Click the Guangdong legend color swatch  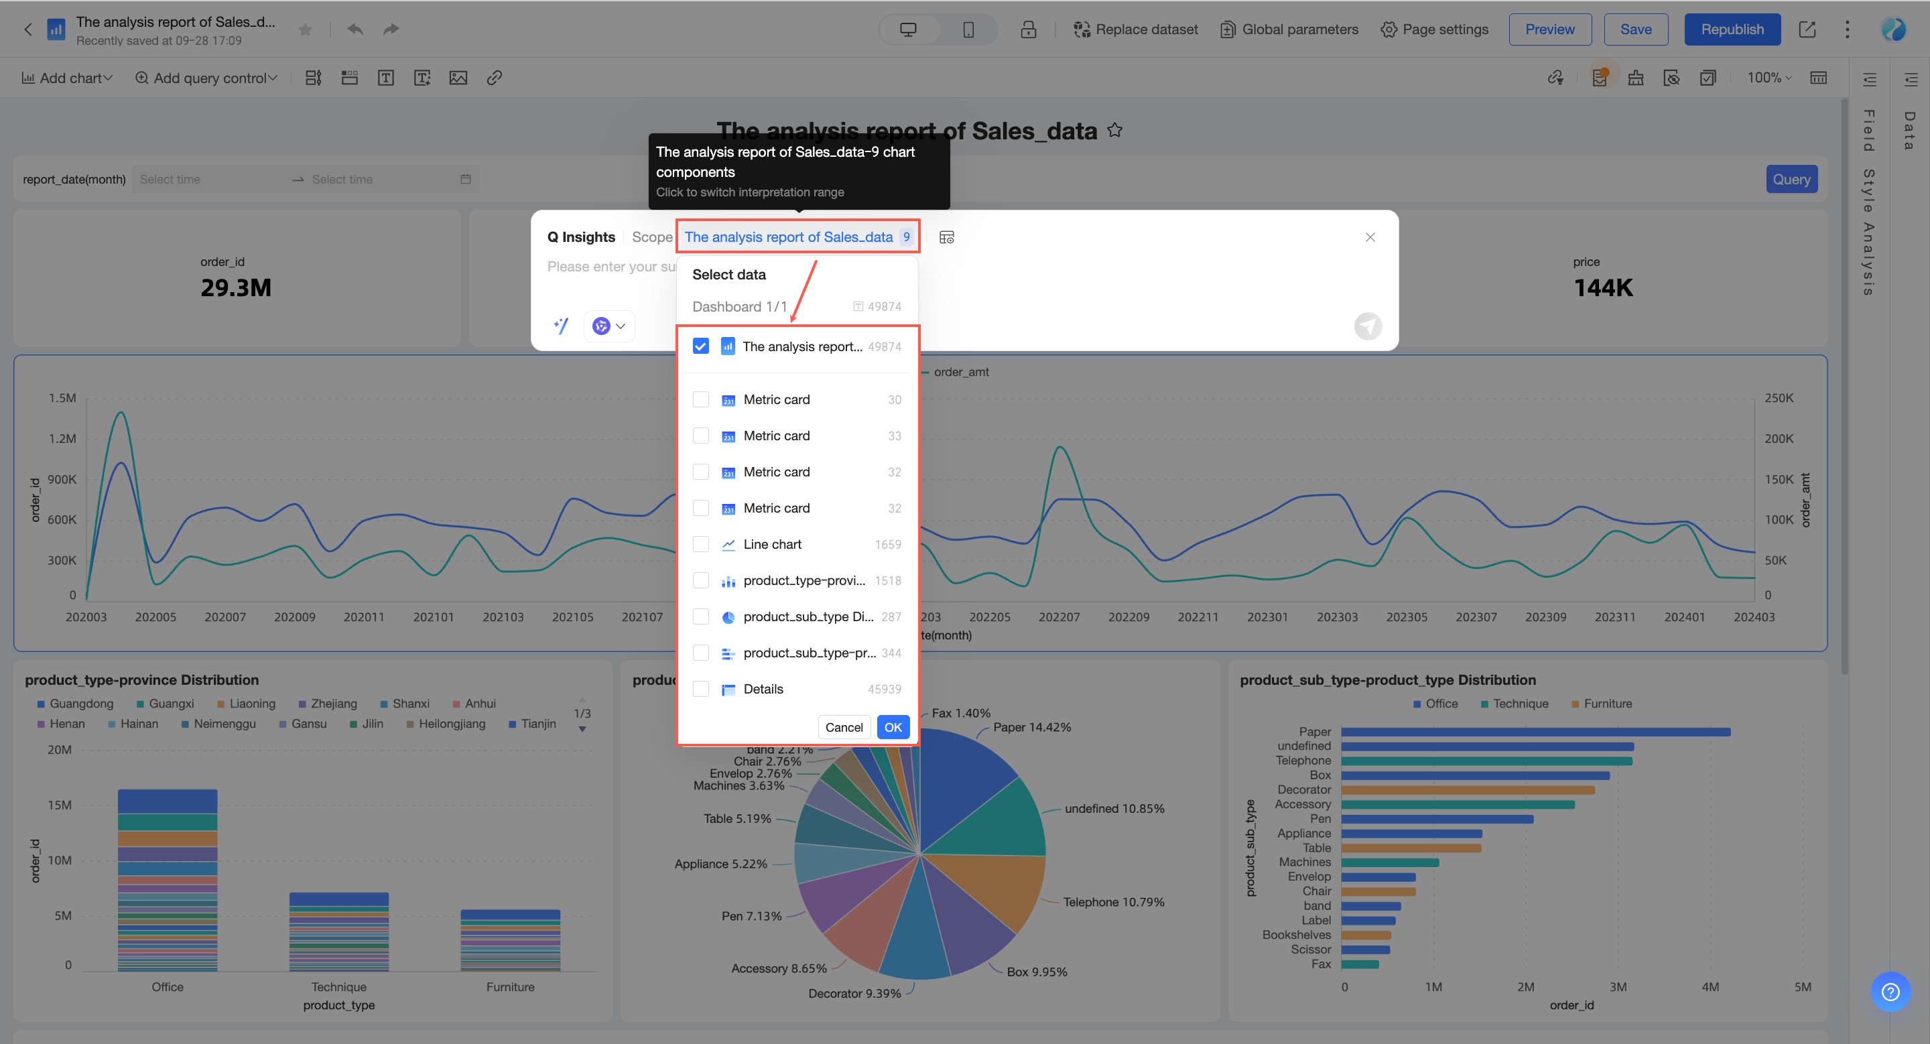pyautogui.click(x=41, y=704)
